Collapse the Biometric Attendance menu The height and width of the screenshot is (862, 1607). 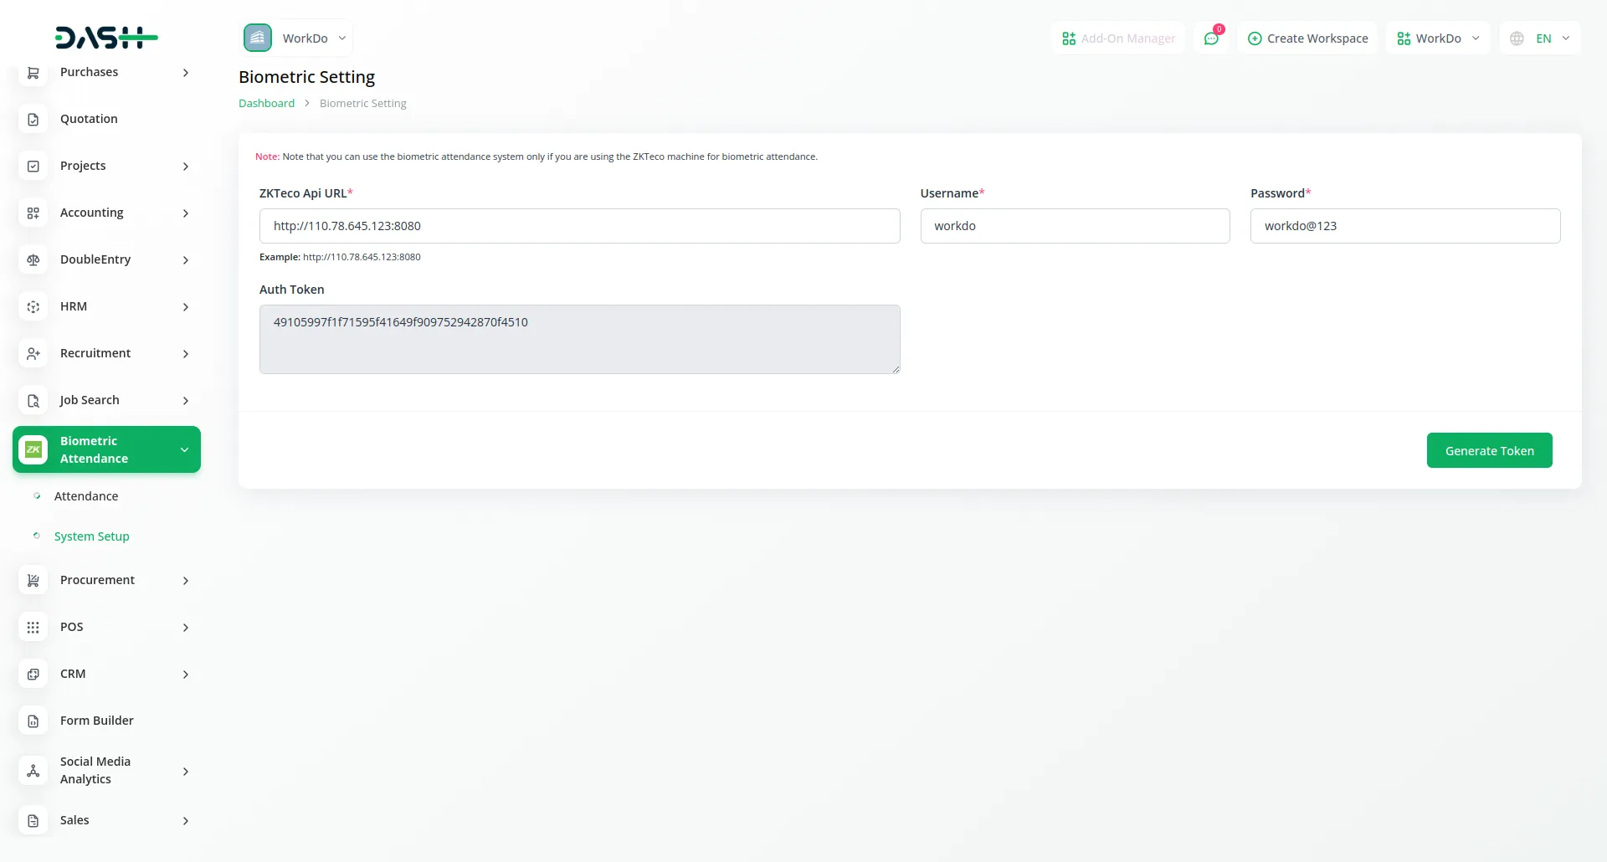point(184,450)
